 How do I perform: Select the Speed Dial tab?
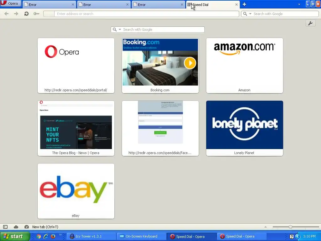point(213,4)
